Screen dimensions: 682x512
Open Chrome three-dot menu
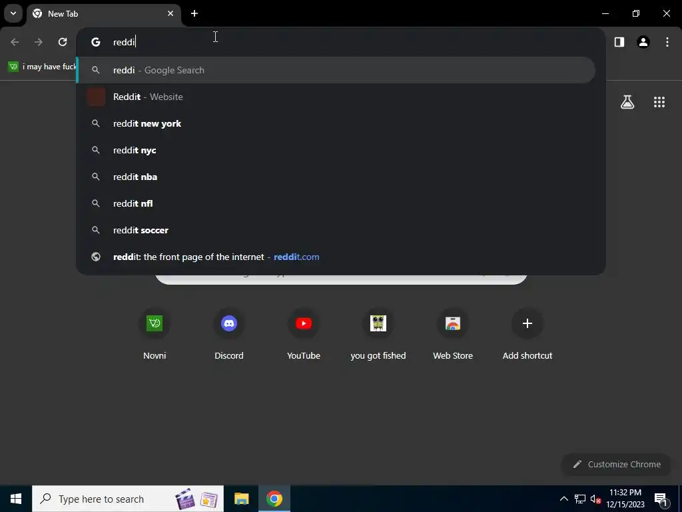click(x=667, y=42)
